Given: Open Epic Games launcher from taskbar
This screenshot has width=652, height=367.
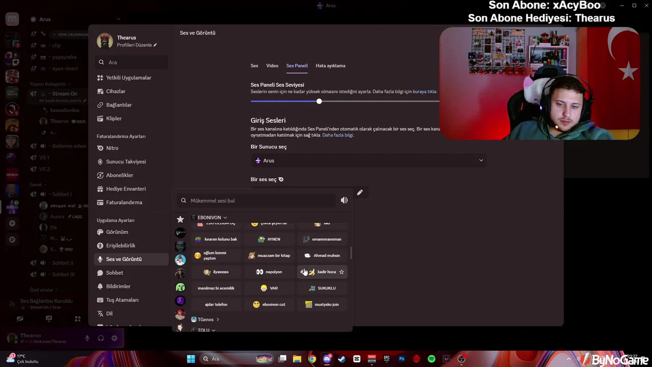Looking at the screenshot, I should [x=387, y=359].
